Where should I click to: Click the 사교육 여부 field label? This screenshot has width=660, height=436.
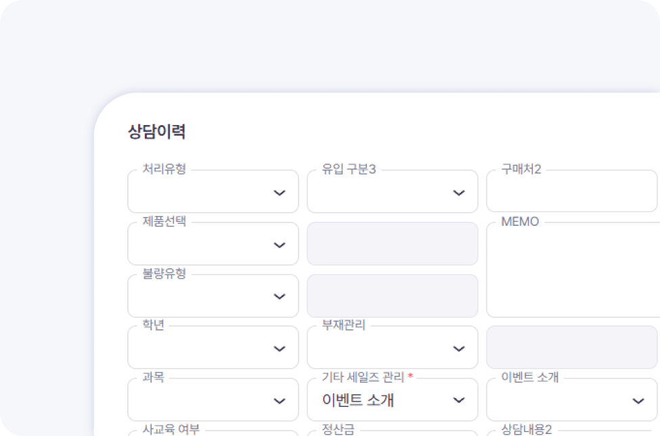pyautogui.click(x=171, y=429)
